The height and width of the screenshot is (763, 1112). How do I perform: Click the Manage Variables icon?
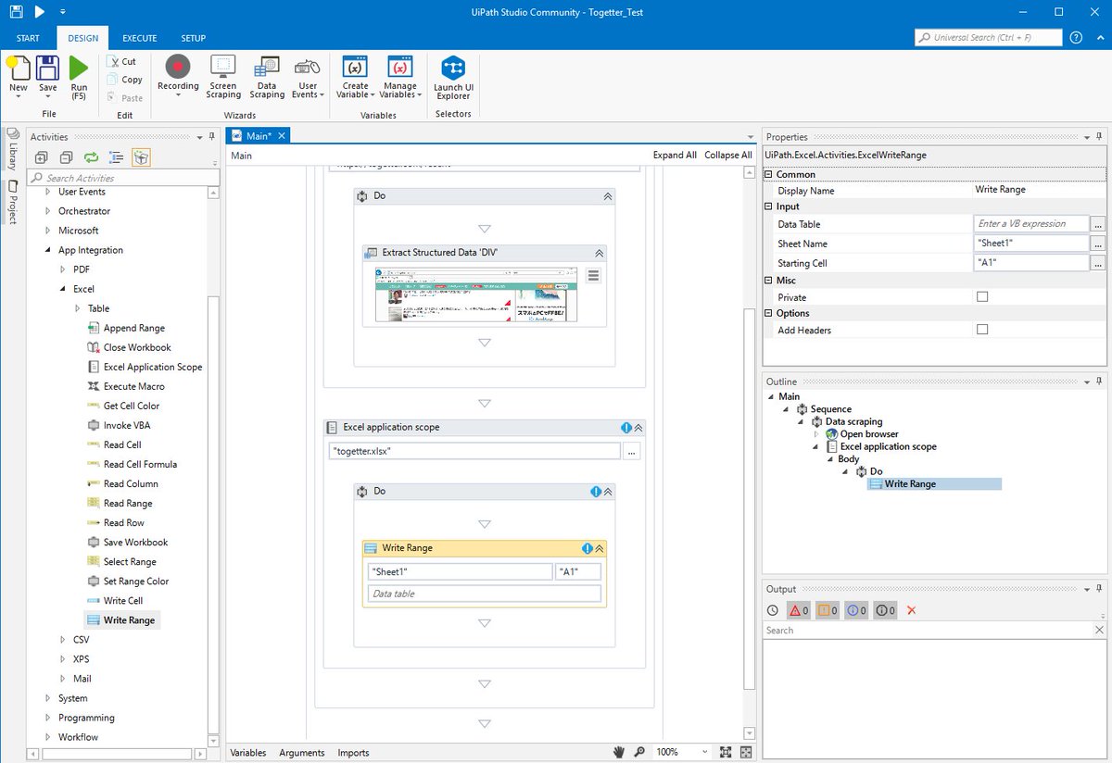400,67
